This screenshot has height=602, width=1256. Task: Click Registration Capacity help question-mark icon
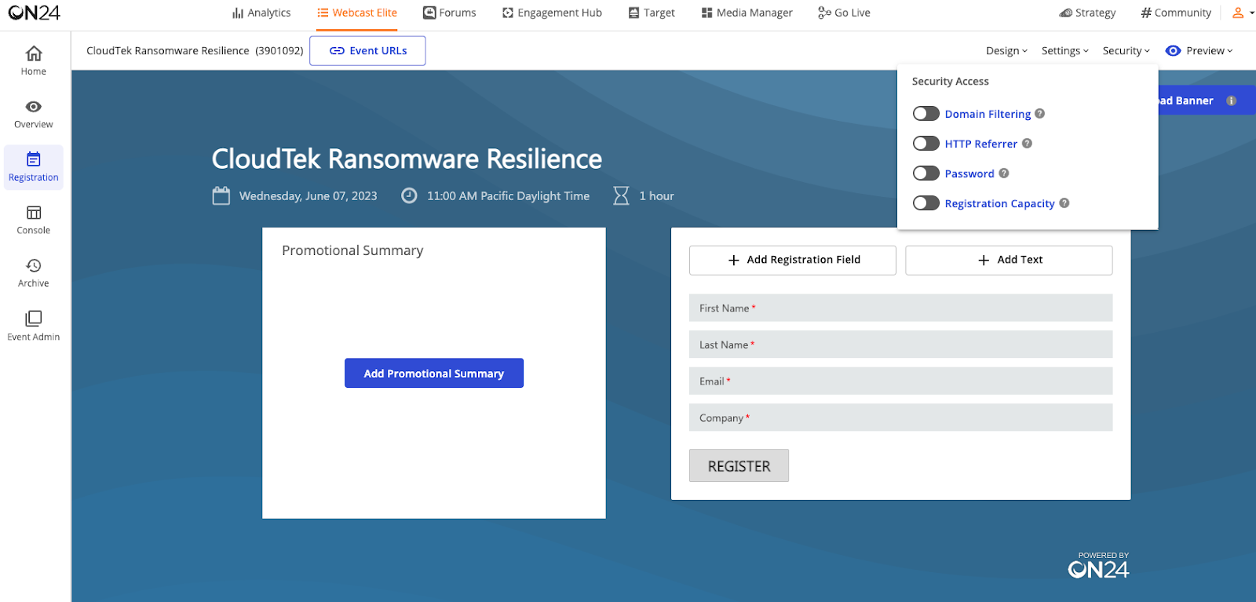(1064, 202)
